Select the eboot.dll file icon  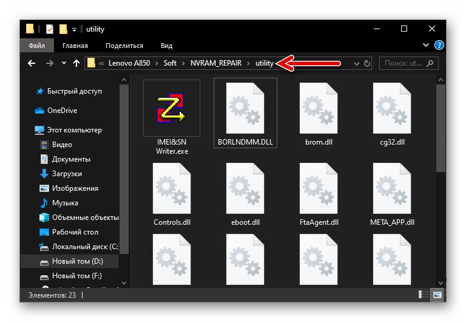(x=245, y=188)
